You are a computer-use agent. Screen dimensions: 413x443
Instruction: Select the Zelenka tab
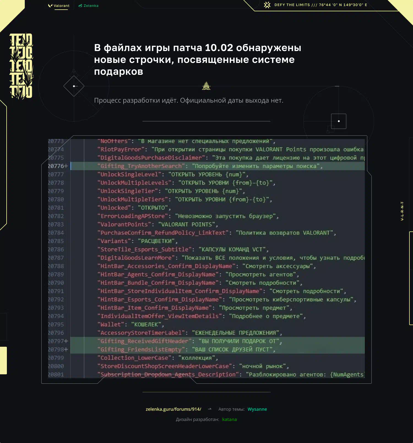pyautogui.click(x=88, y=6)
